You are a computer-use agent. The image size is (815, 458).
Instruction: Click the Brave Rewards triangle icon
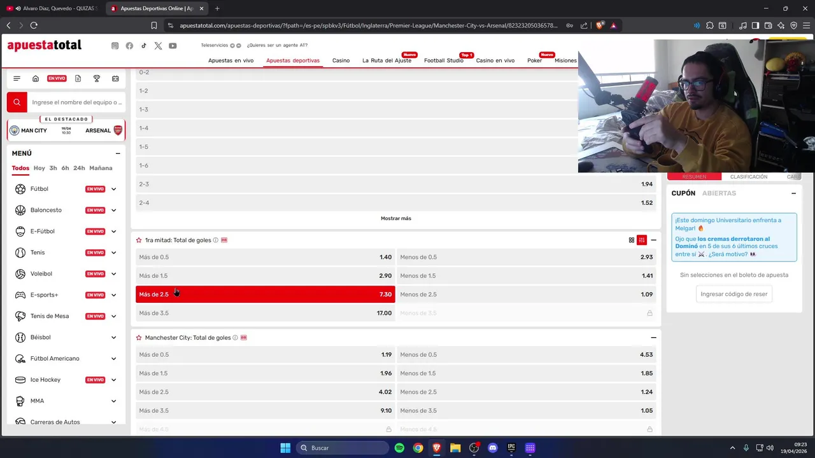[613, 25]
